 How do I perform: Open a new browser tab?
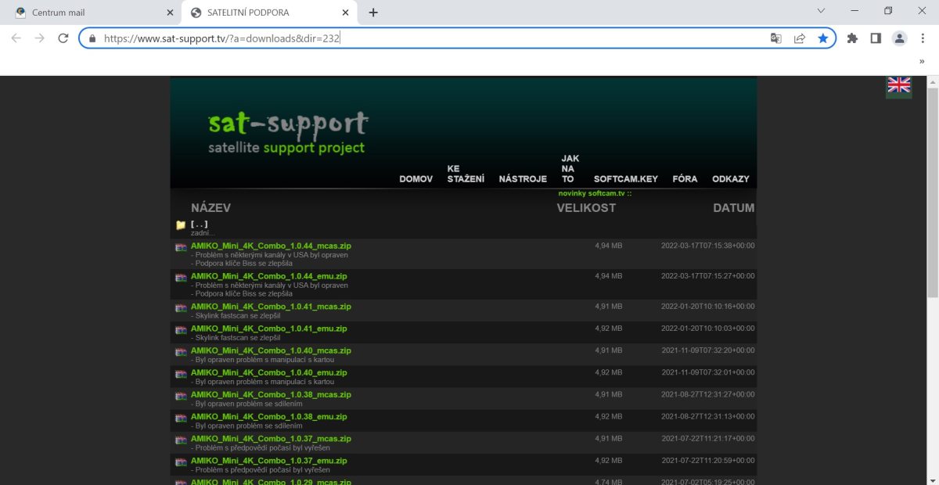[373, 13]
